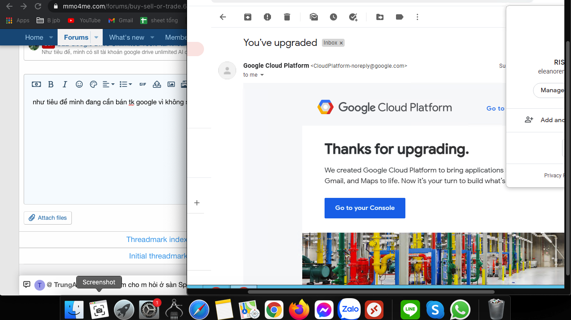
Task: Open the 'sheet tổng' bookmark
Action: (x=159, y=21)
